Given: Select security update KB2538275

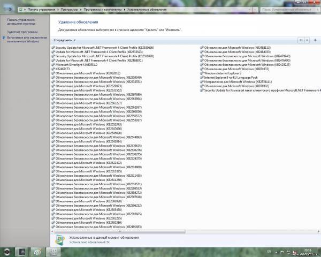Looking at the screenshot, I should tap(97, 154).
